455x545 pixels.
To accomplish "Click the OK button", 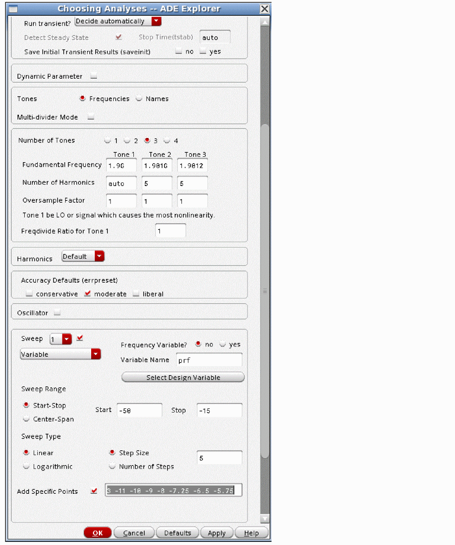I will (97, 533).
